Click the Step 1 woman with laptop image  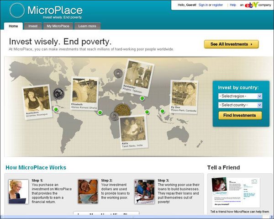18,192
